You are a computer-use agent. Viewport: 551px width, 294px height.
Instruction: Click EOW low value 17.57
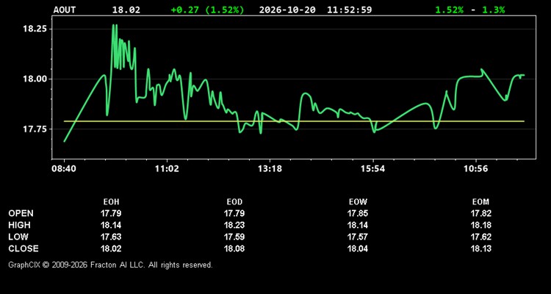[x=358, y=237]
